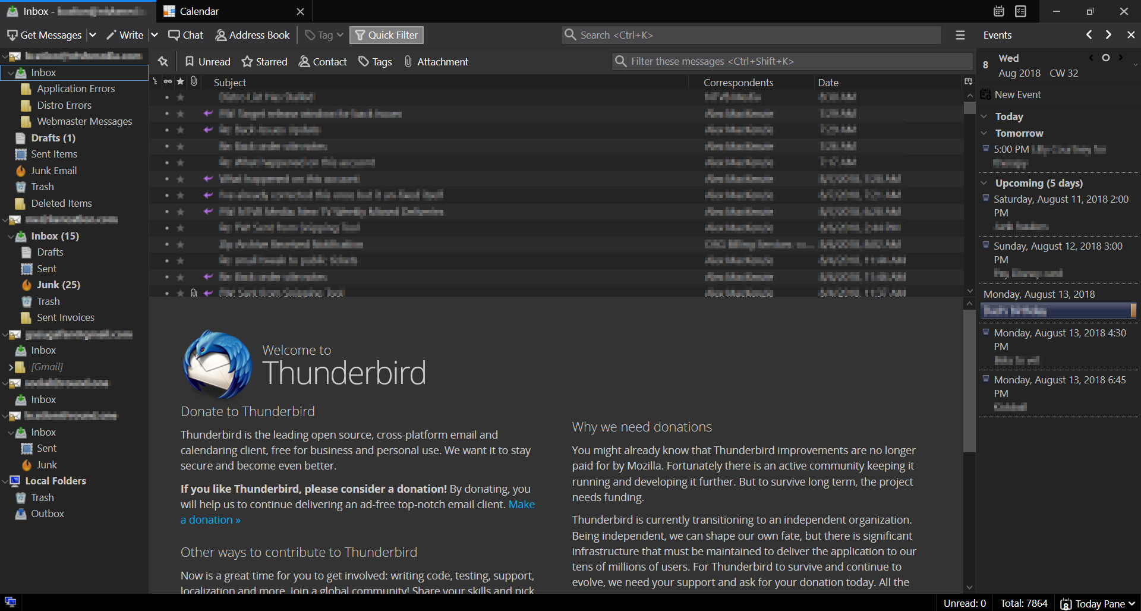Toggle the Starred quick filter
This screenshot has height=611, width=1141.
264,61
